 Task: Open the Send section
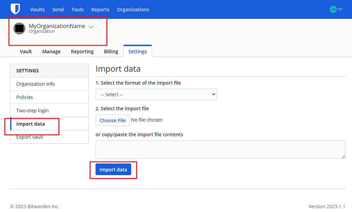click(x=58, y=9)
